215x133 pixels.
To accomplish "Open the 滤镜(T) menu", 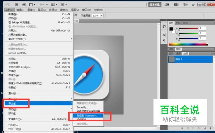I will (64, 10).
